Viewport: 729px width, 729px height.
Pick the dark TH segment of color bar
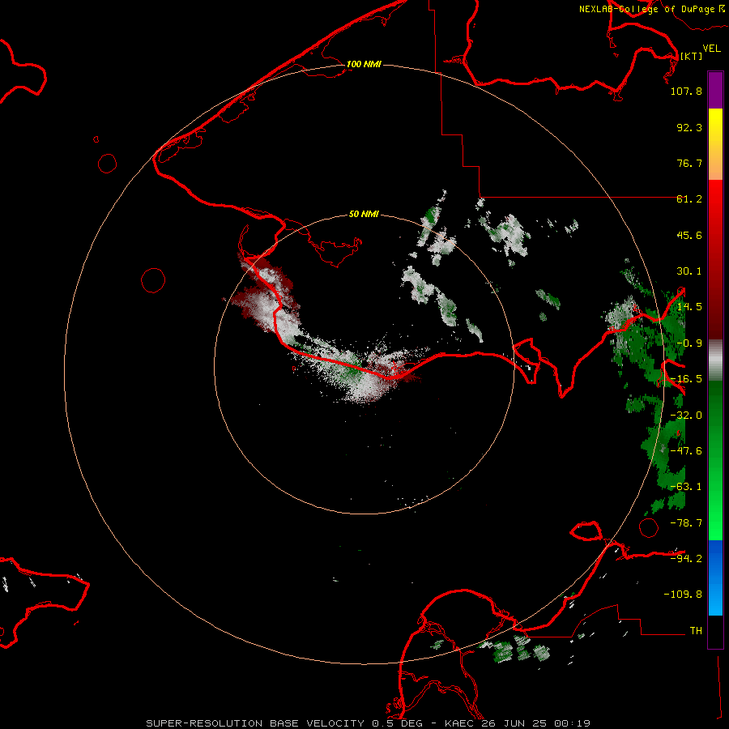point(715,632)
